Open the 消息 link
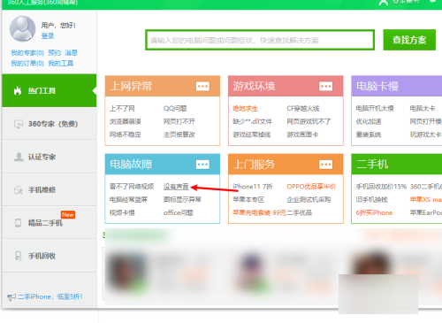This screenshot has width=442, height=323. coord(71,53)
